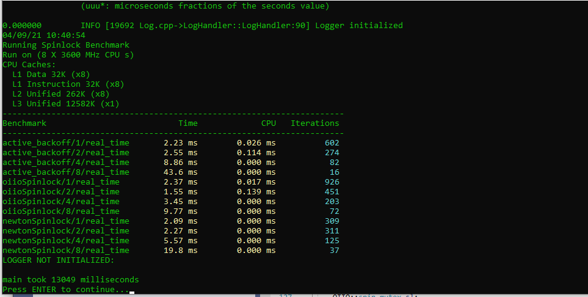Click the 'main took 13049 milliseconds' line
Screen dimensions: 588x297
pos(71,280)
